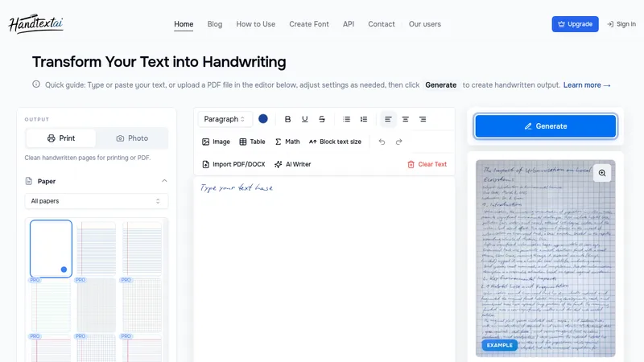Open the Contact page
This screenshot has width=644, height=362.
(x=381, y=24)
